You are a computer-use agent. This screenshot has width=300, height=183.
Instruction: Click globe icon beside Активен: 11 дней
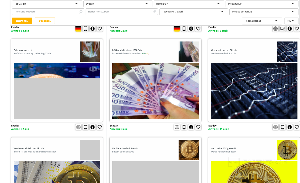[276, 127]
